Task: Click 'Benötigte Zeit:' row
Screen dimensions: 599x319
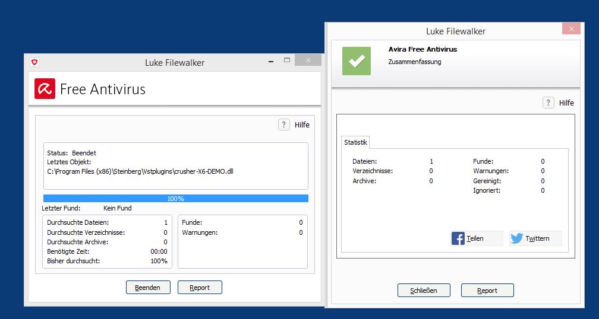Action: pos(108,251)
